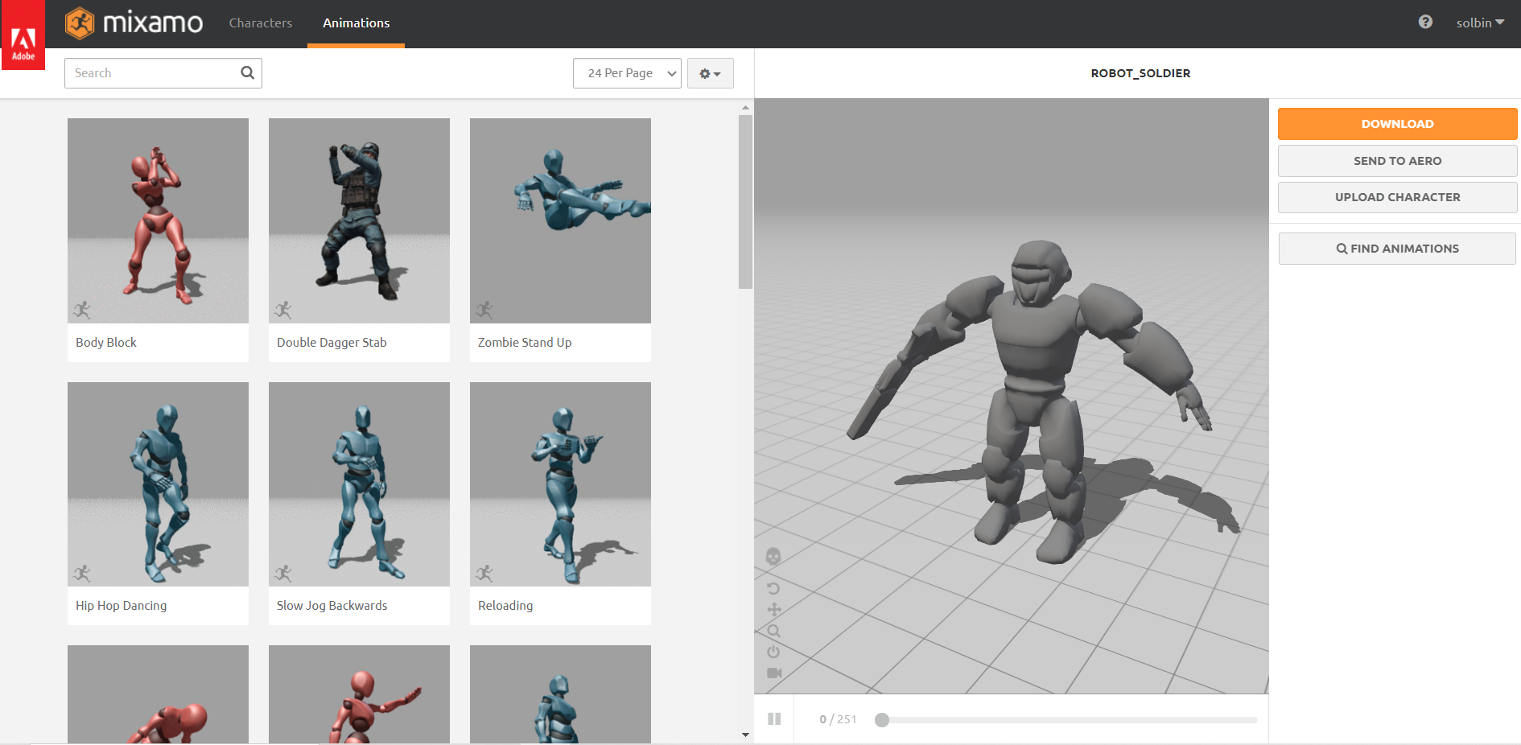
Task: Select the Animations tab
Action: [x=355, y=23]
